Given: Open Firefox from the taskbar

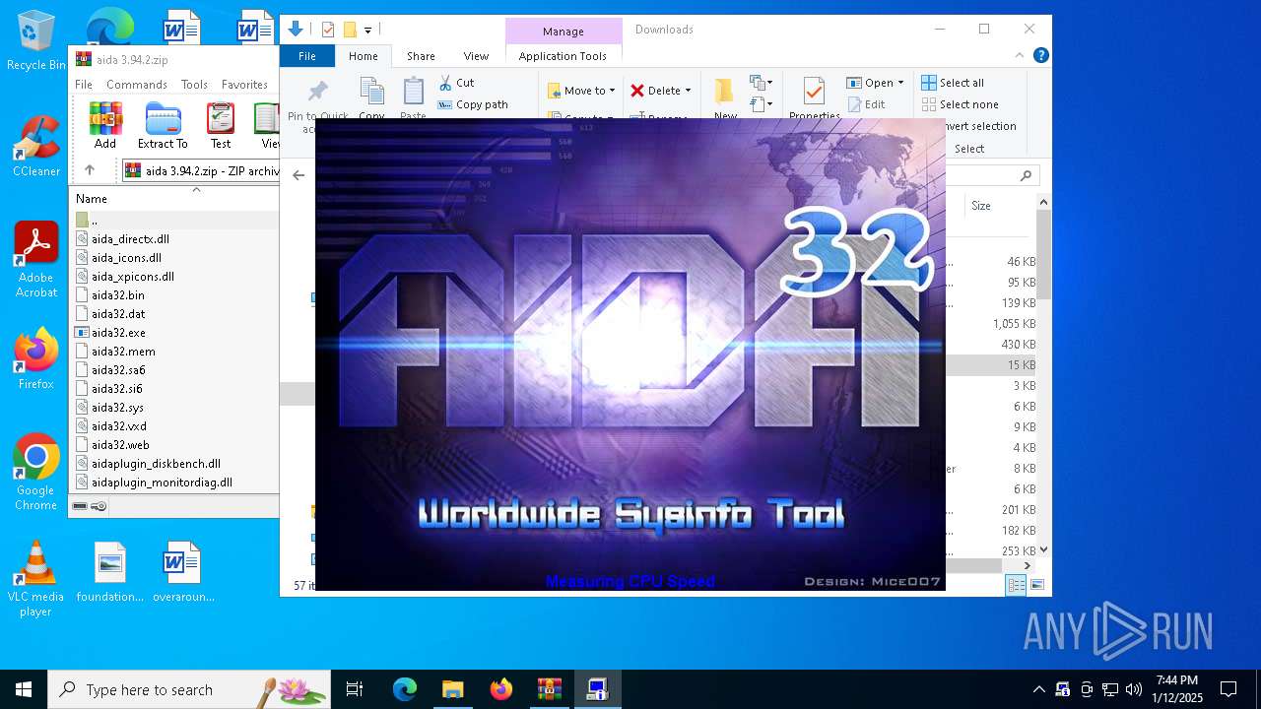Looking at the screenshot, I should tap(501, 689).
